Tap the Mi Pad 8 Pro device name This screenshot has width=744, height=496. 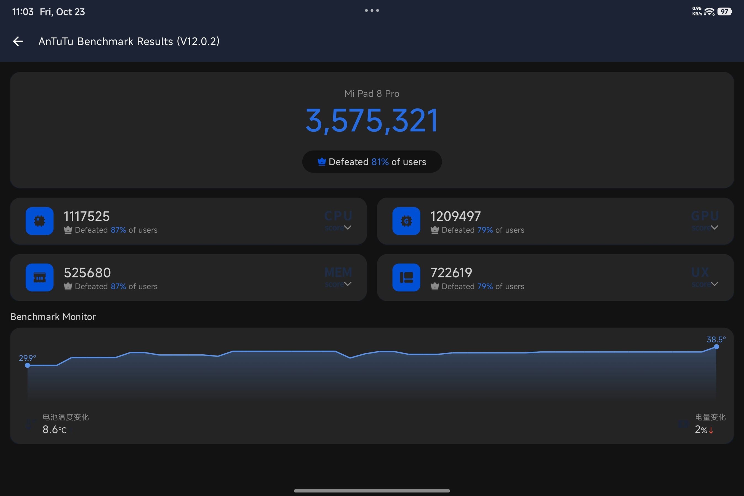coord(372,94)
